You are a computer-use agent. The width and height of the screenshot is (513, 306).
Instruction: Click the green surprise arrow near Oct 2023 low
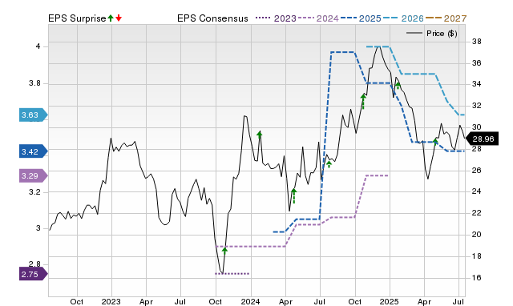click(224, 251)
